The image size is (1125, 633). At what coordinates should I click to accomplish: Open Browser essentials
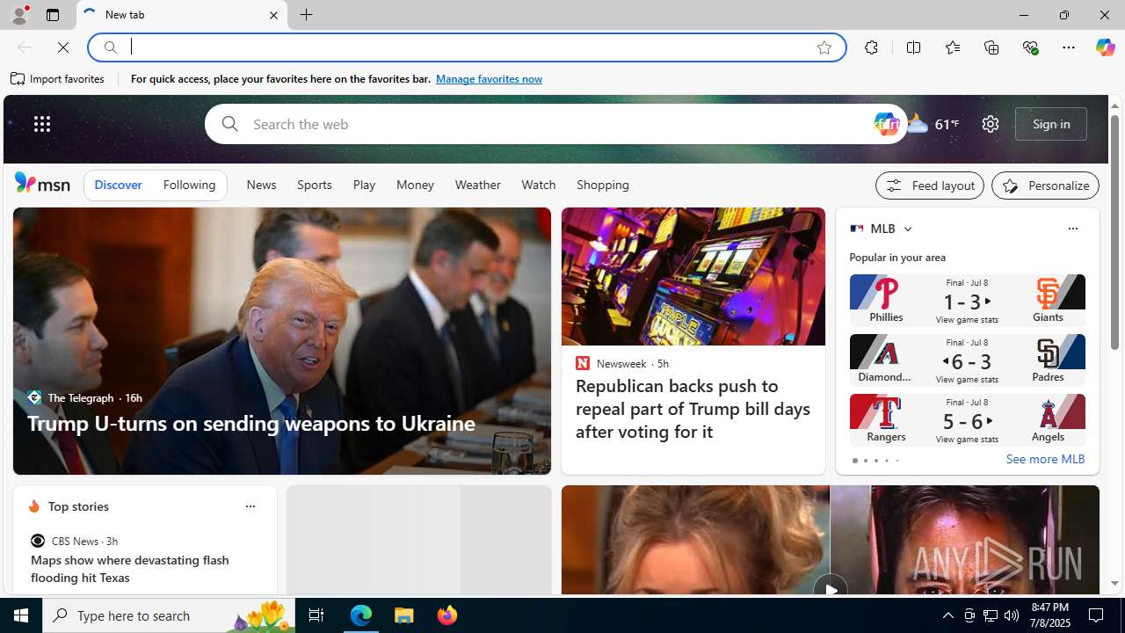(x=1030, y=47)
